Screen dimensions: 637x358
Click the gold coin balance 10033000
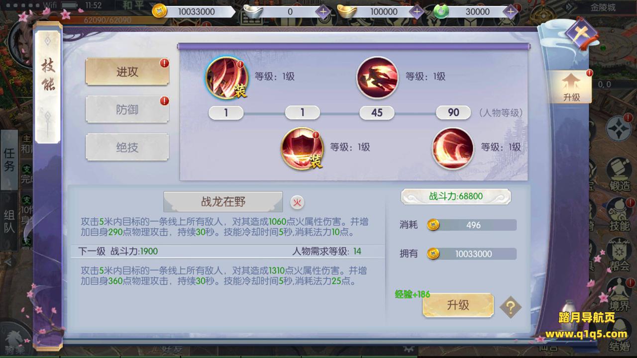click(195, 11)
